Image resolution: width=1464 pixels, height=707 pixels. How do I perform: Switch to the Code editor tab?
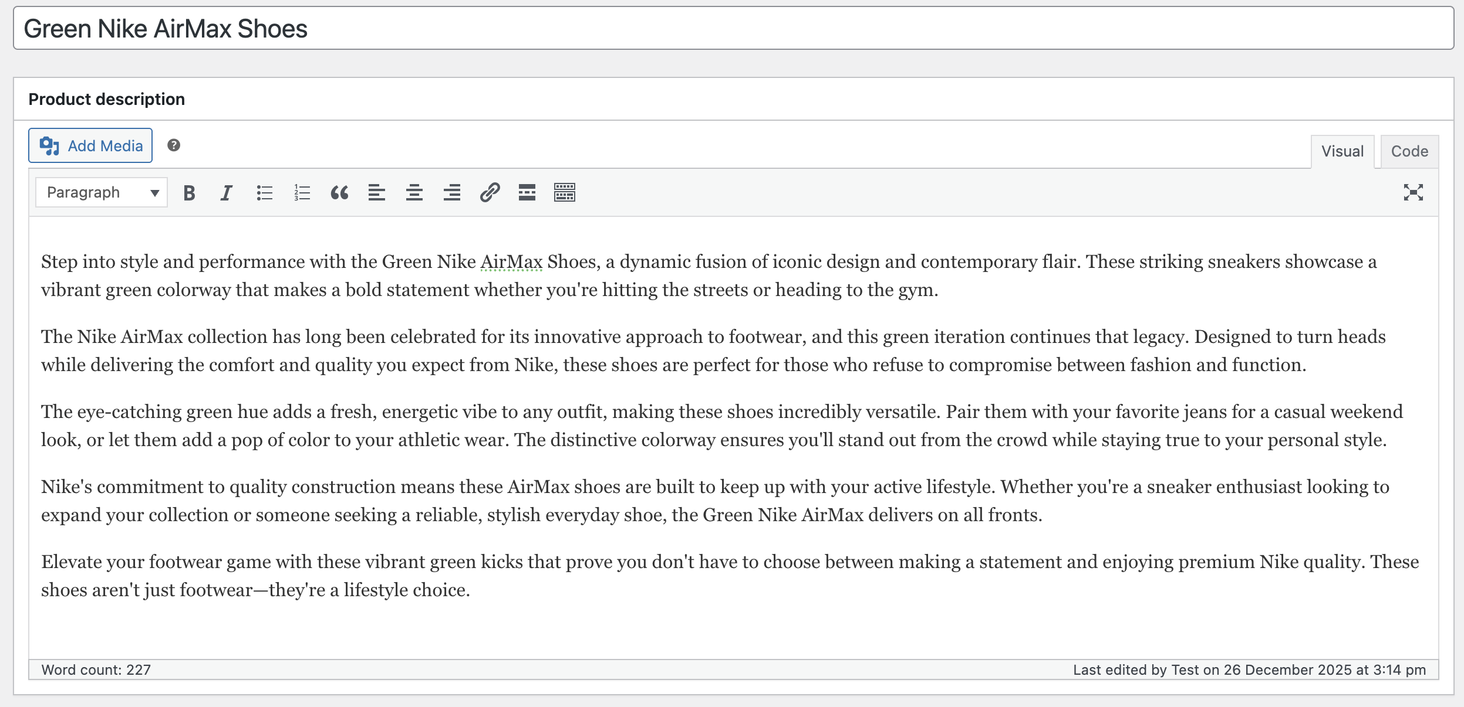[1409, 151]
